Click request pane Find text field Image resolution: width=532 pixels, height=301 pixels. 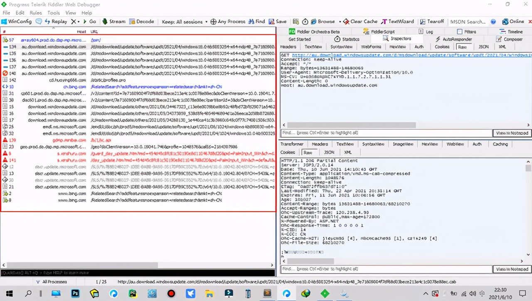(x=386, y=133)
